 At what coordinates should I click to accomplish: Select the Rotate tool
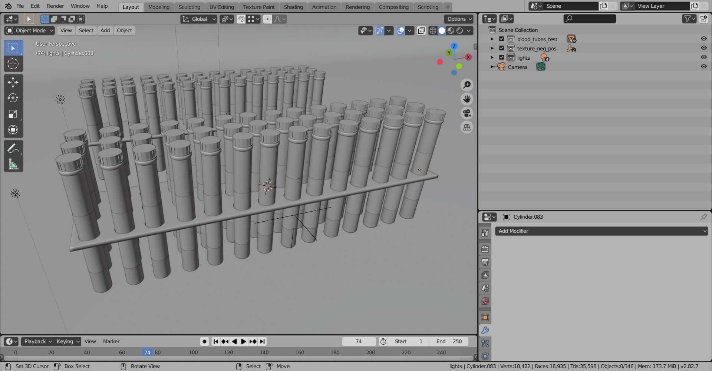[13, 98]
